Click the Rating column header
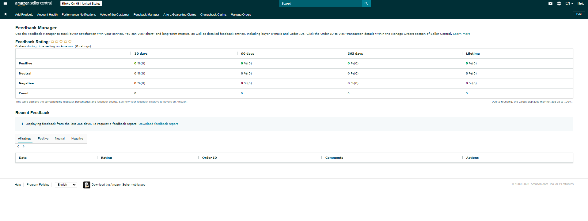 click(x=106, y=158)
